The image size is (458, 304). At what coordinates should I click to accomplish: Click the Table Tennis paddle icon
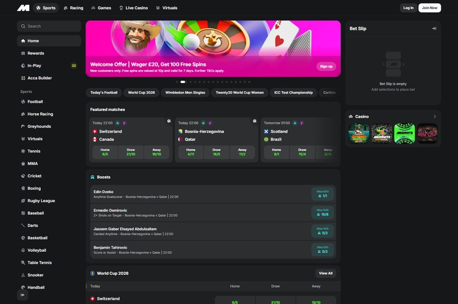click(x=23, y=263)
